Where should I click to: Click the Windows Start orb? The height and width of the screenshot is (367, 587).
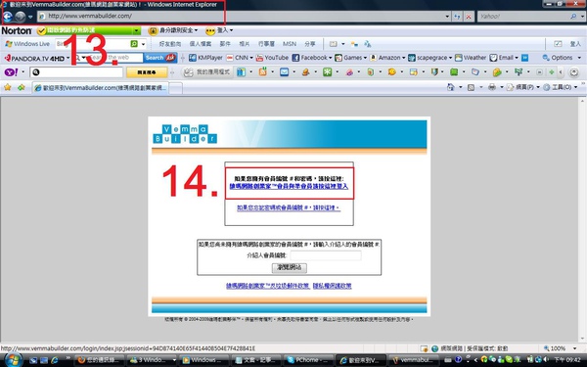pos(13,360)
